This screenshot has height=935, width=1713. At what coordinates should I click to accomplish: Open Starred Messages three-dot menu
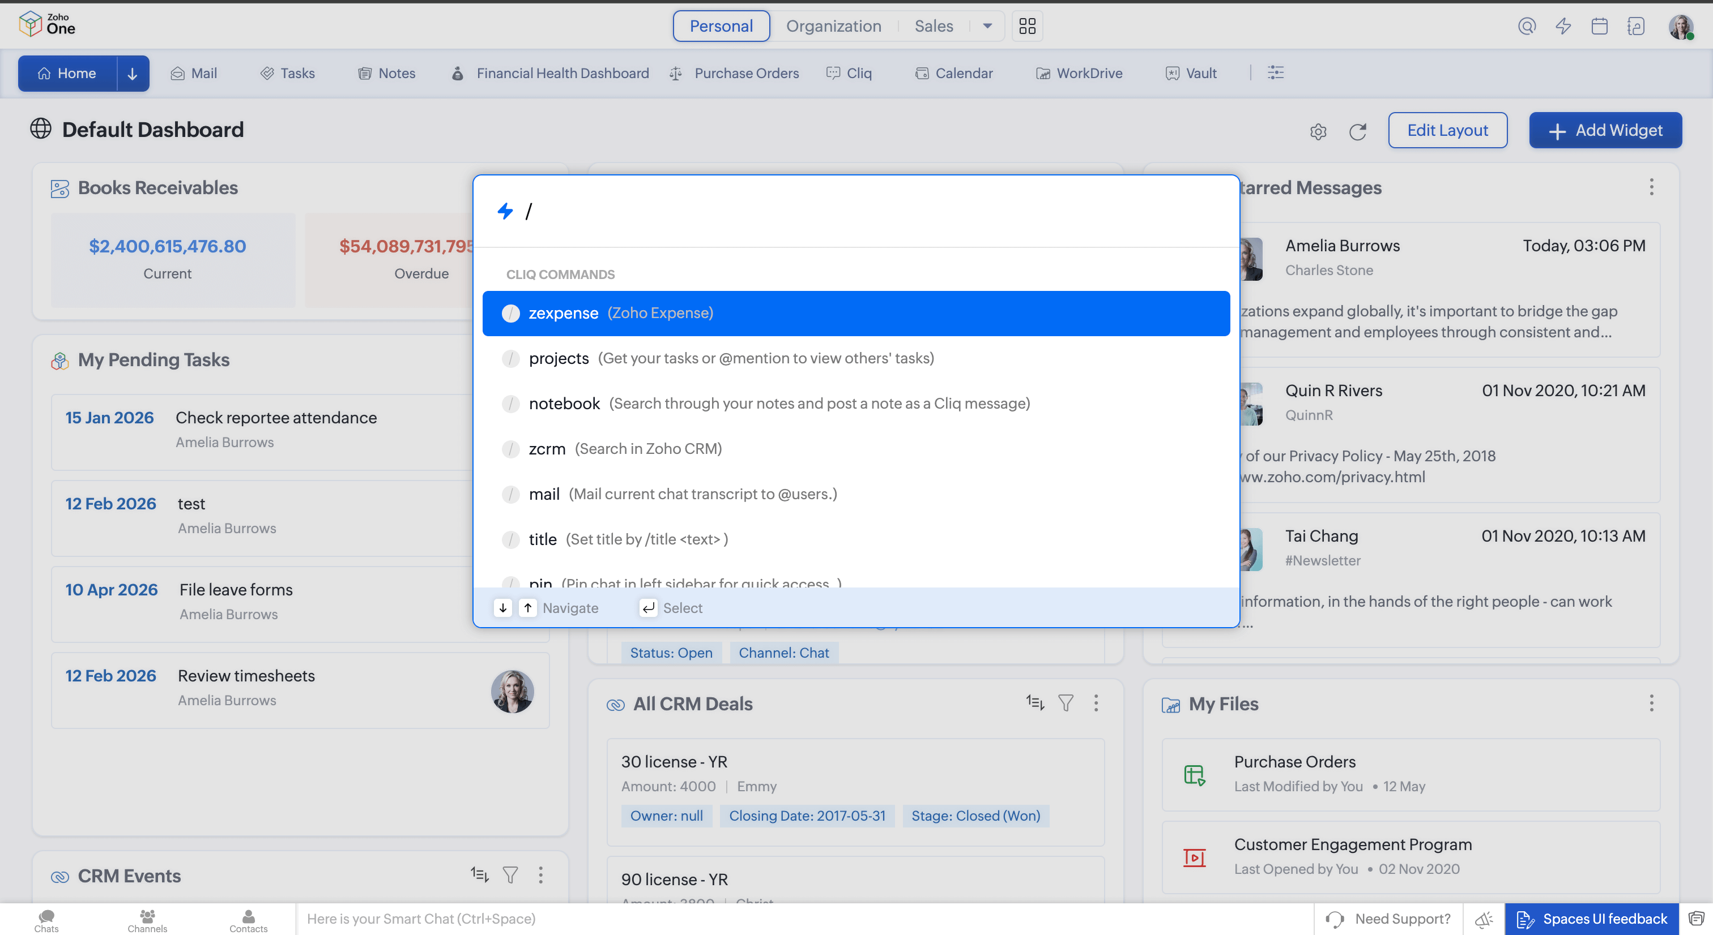click(x=1651, y=187)
